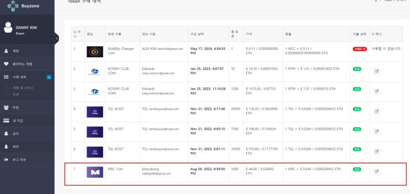
Task: Click total tokens value 28000
Action: click(x=235, y=109)
